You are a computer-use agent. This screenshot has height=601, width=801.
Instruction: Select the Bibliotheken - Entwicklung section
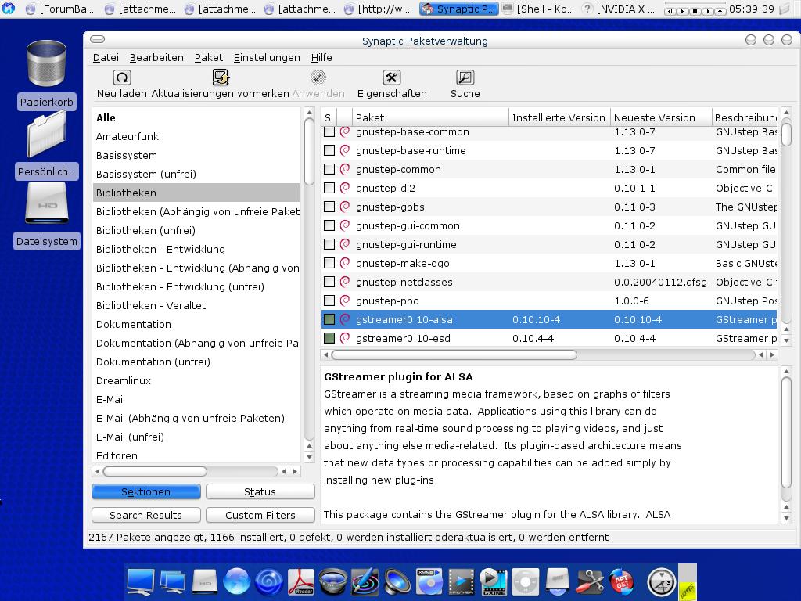pos(196,249)
